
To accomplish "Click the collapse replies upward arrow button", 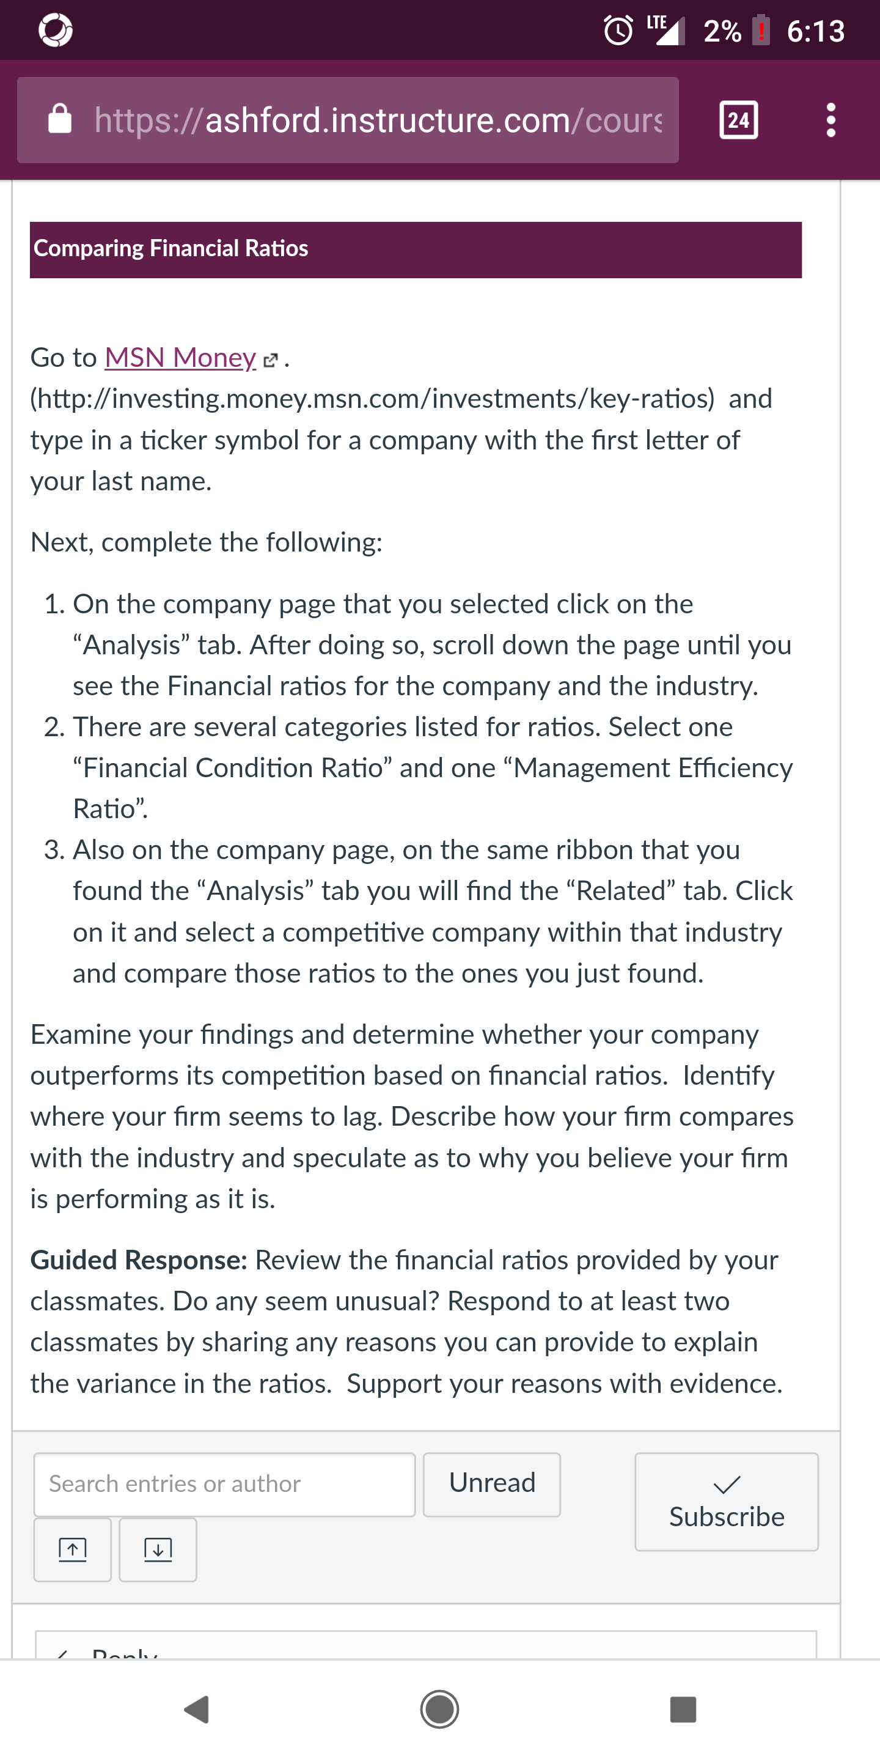I will (73, 1549).
